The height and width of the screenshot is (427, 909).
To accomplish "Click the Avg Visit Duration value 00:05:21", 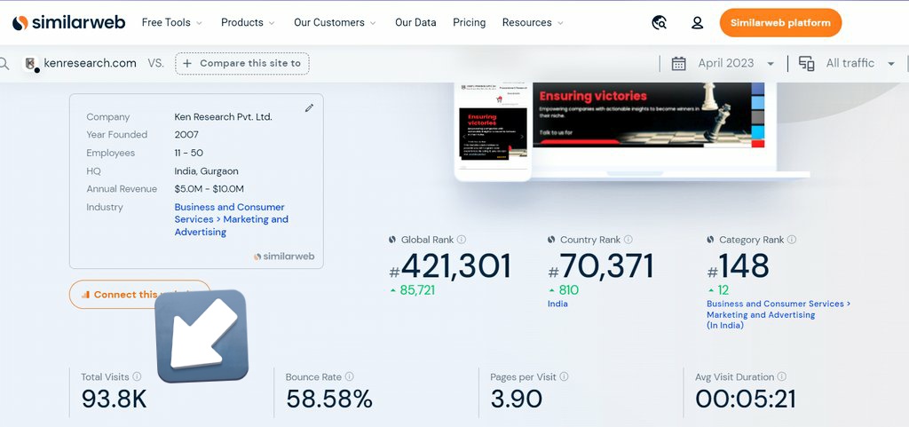I will click(746, 399).
